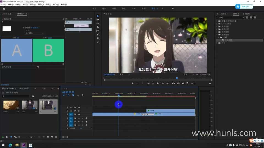Select the Razor tool in the toolbar
This screenshot has height=148, width=264.
pyautogui.click(x=98, y=27)
